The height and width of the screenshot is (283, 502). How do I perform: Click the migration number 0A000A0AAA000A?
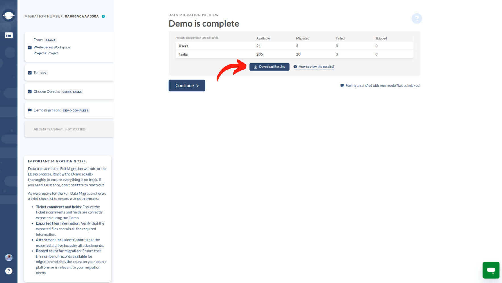[82, 16]
